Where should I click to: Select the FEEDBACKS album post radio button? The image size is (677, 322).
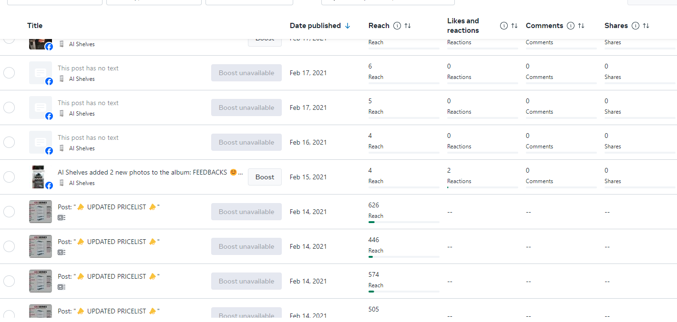[x=9, y=177]
